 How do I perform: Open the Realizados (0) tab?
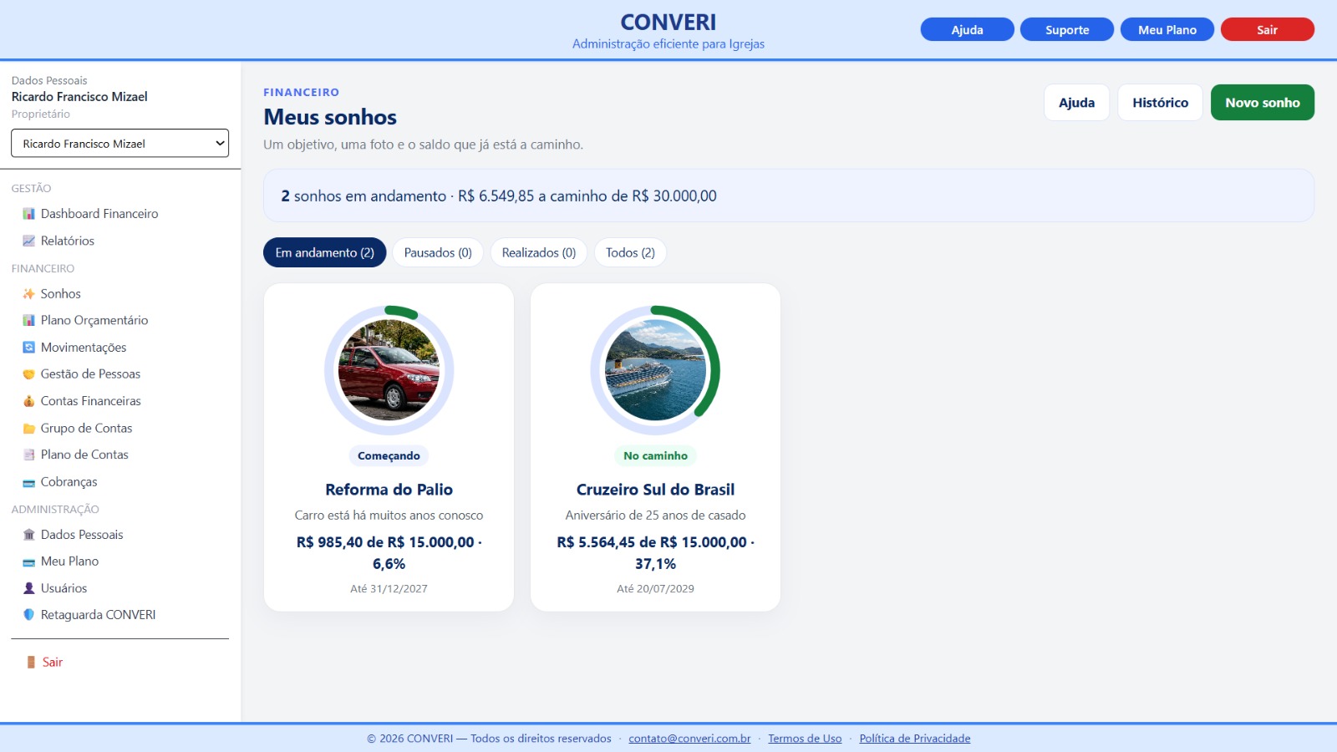539,252
